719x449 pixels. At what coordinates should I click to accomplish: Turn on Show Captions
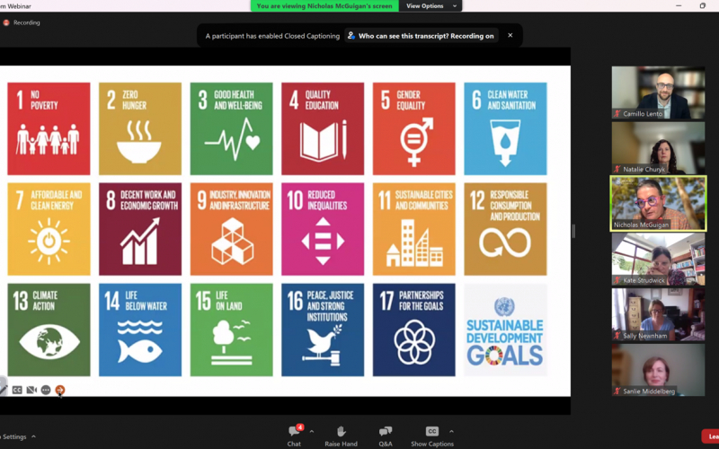(432, 436)
